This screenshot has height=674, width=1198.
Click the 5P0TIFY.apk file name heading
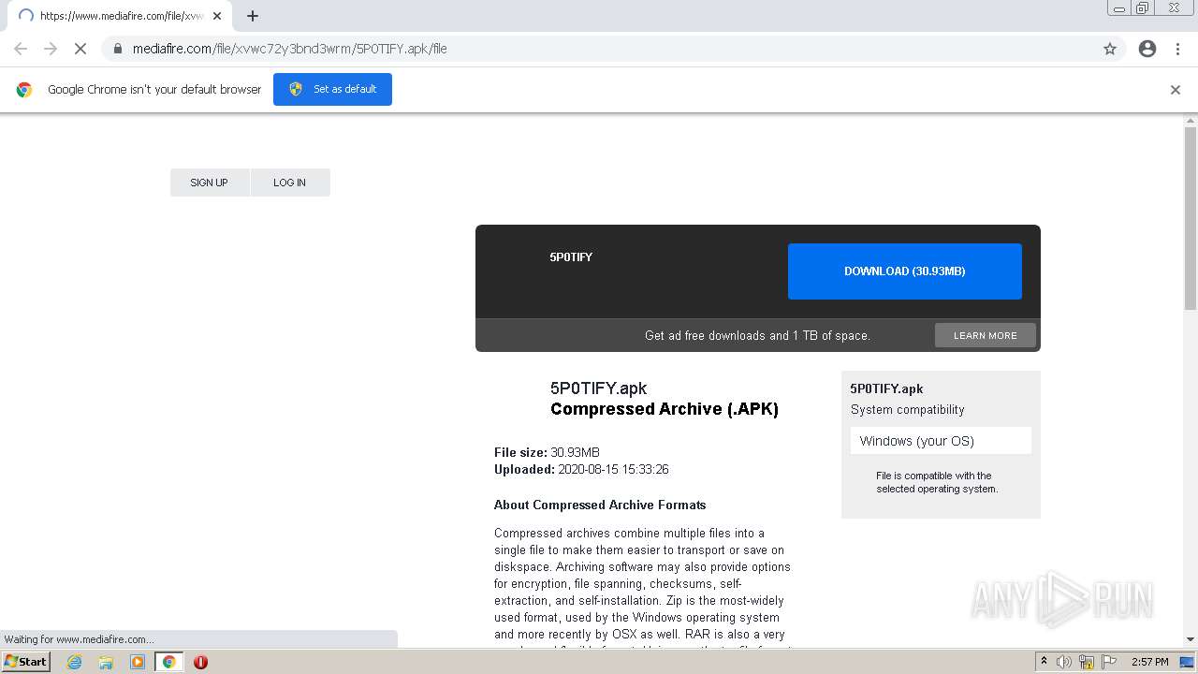[x=599, y=388]
